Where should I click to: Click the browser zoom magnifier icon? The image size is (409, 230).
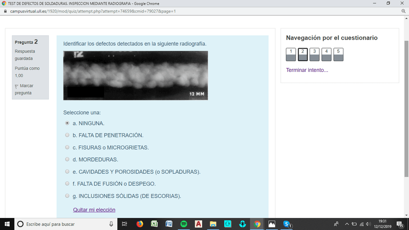(403, 11)
